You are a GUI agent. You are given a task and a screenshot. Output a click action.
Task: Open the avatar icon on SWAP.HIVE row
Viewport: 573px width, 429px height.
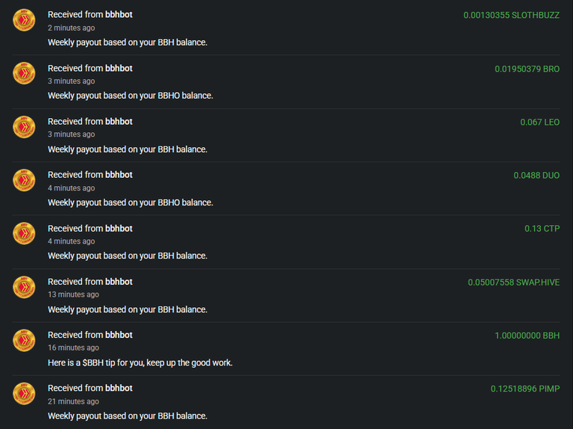(x=24, y=287)
